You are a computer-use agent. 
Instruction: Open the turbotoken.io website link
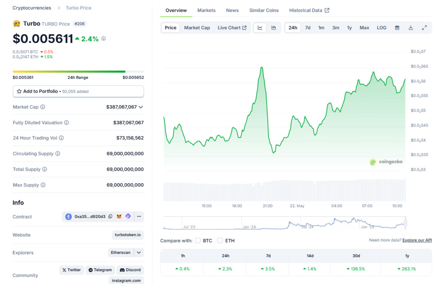coord(128,235)
